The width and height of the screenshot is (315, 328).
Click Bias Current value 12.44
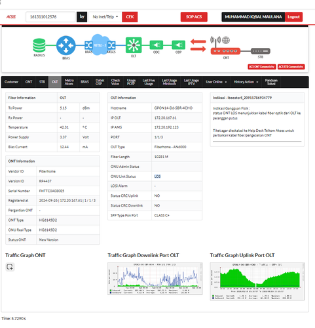(x=64, y=147)
